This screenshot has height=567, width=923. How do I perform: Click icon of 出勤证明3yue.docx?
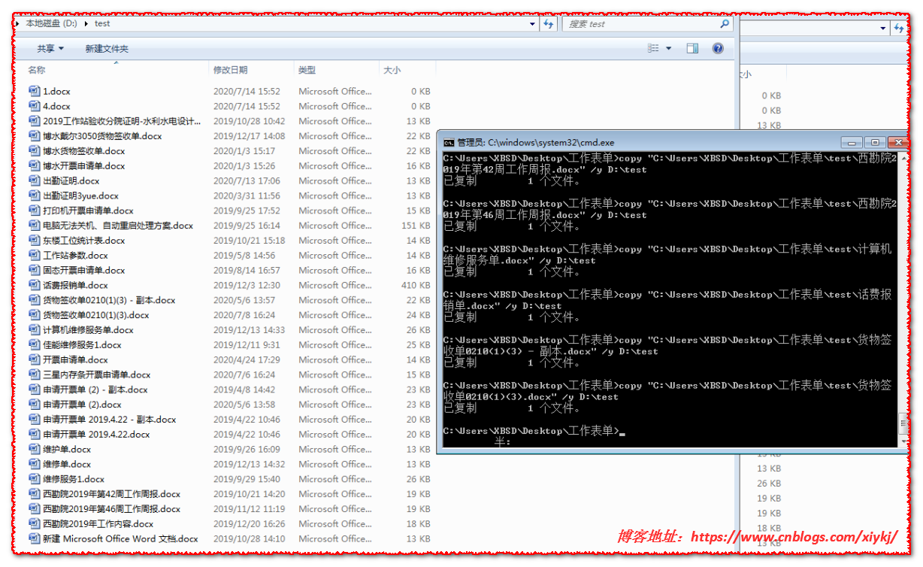[35, 196]
